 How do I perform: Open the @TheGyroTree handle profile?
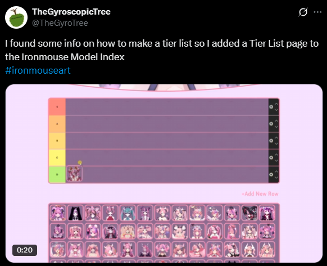pyautogui.click(x=60, y=22)
